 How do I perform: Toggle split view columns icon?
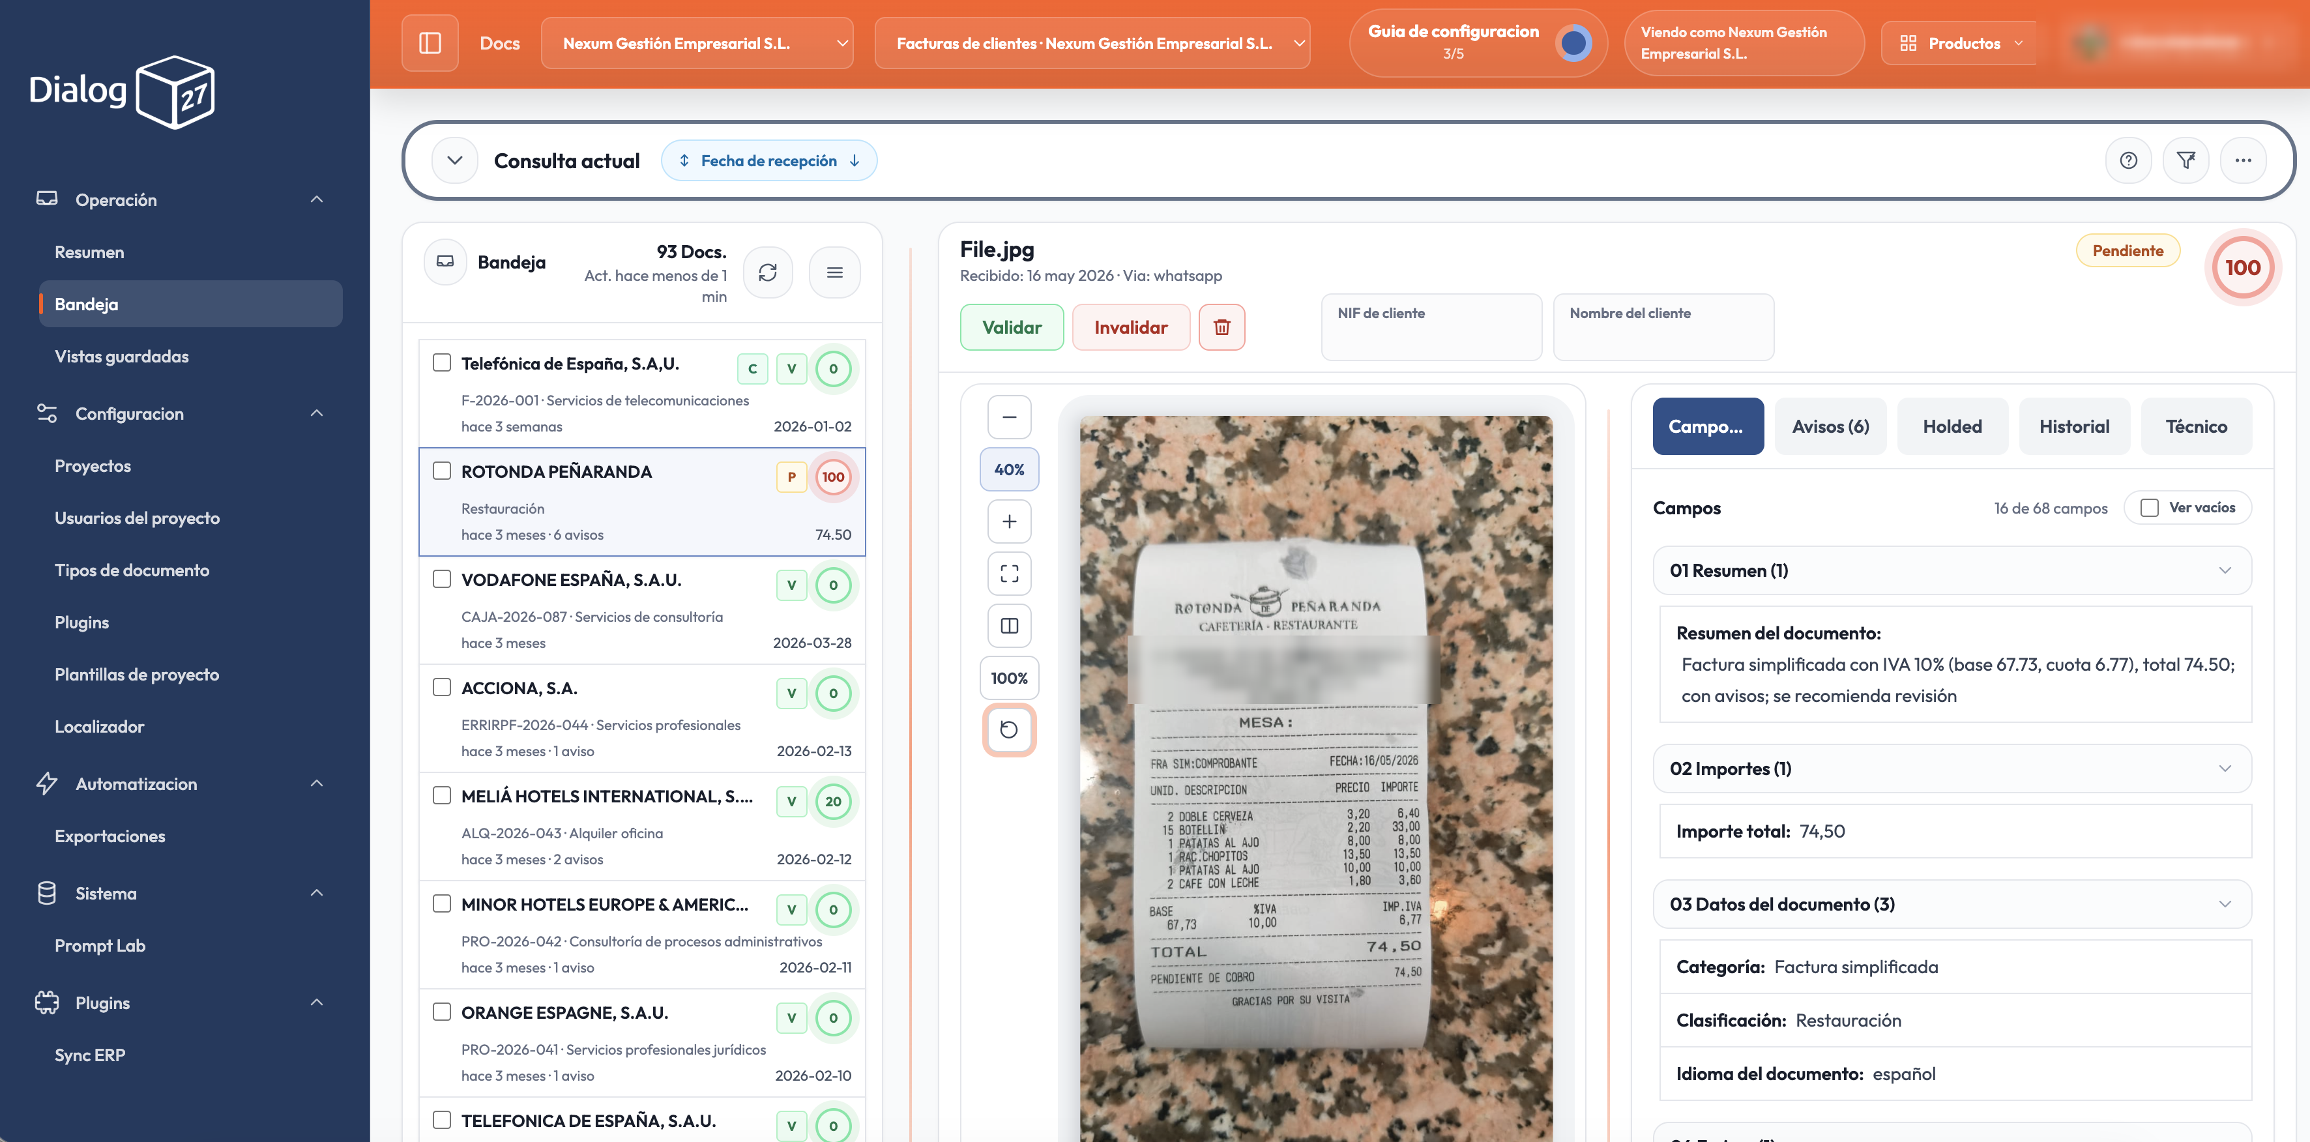[x=1009, y=625]
